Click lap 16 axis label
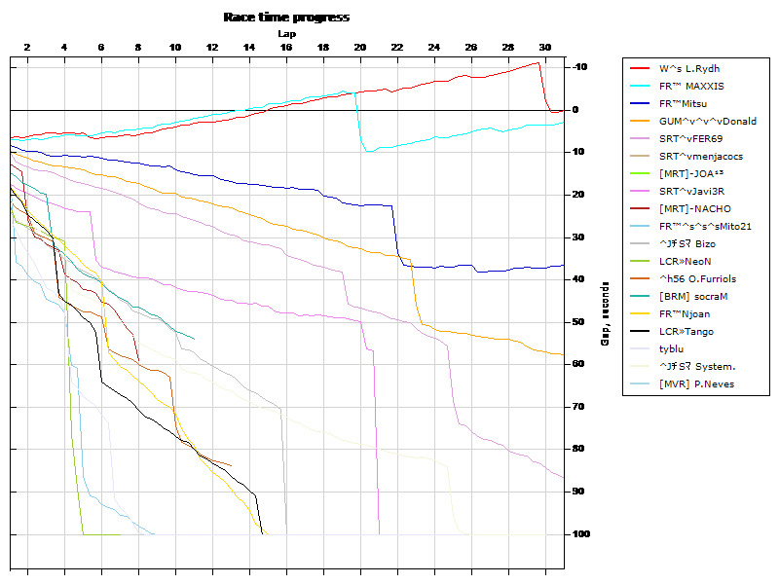Screen dimensions: 779x584 click(x=286, y=47)
